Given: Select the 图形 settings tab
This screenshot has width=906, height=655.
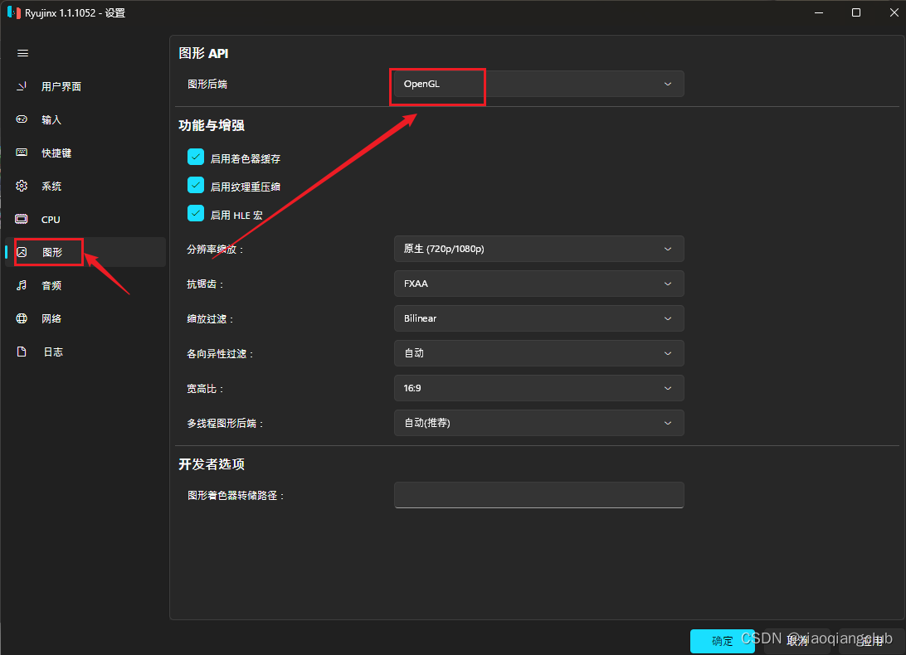Looking at the screenshot, I should coord(51,252).
